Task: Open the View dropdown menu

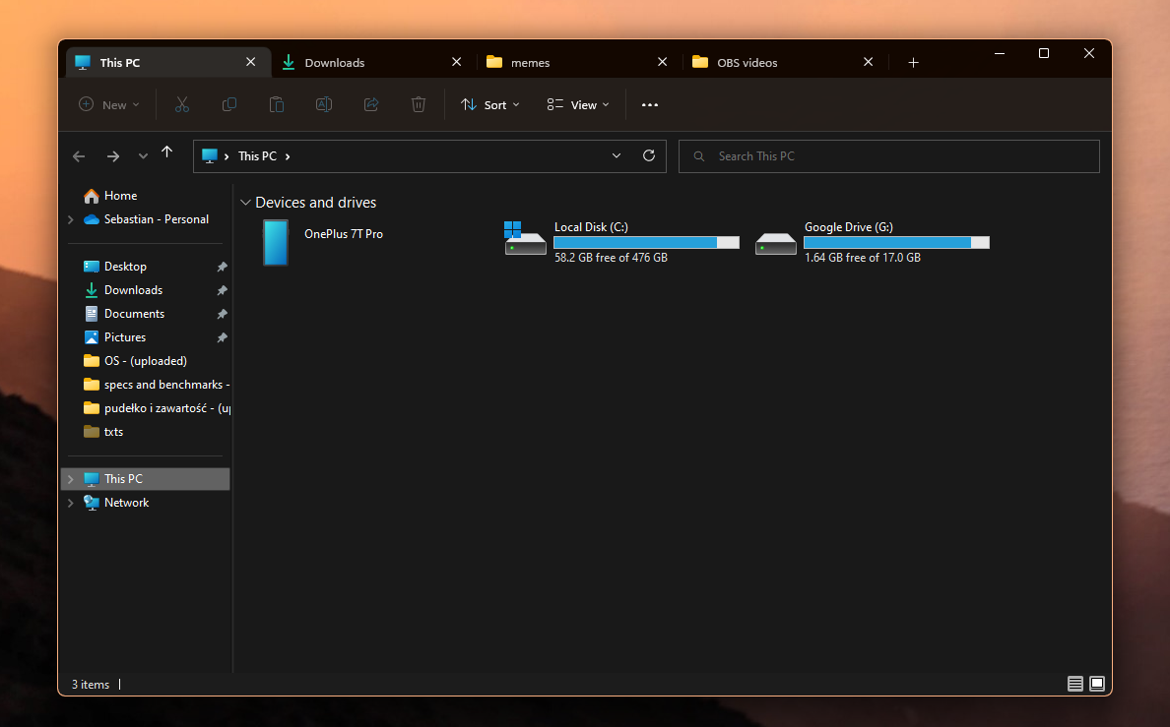Action: (578, 104)
